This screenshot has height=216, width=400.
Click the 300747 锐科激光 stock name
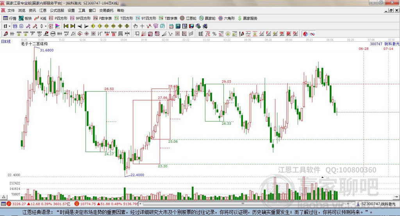click(x=385, y=44)
